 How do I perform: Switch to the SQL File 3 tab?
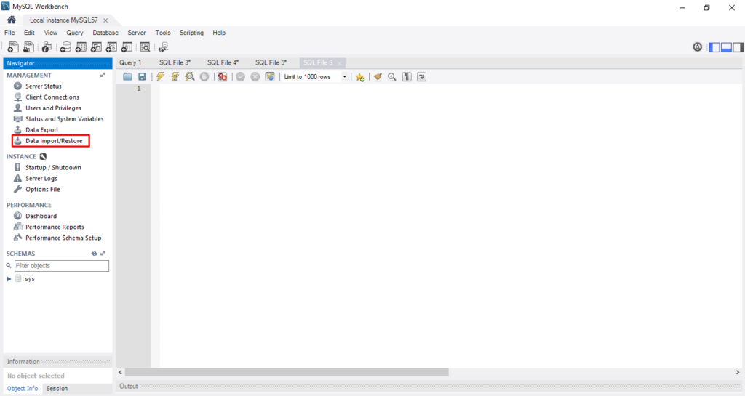(x=175, y=62)
